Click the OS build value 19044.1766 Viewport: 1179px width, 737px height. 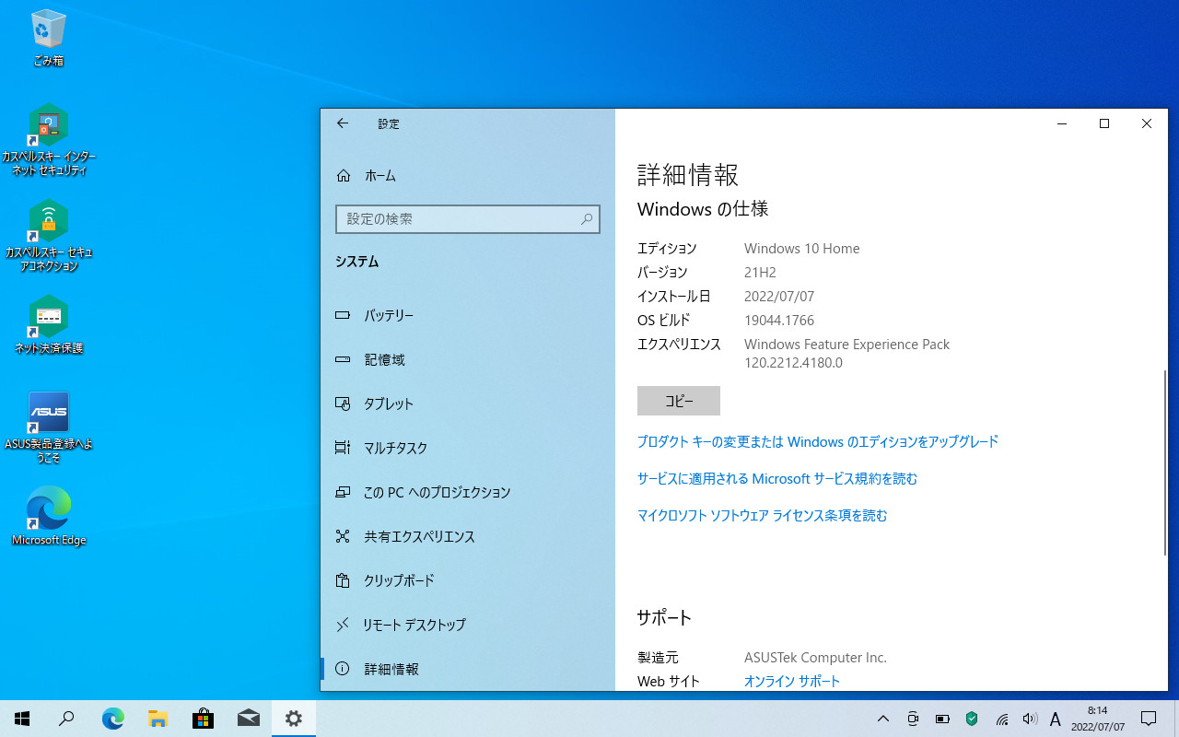[779, 320]
